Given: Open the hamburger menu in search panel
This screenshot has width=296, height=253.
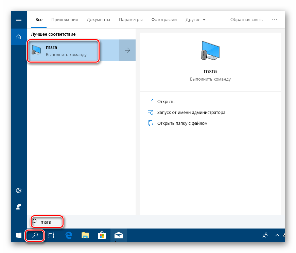Looking at the screenshot, I should click(19, 20).
